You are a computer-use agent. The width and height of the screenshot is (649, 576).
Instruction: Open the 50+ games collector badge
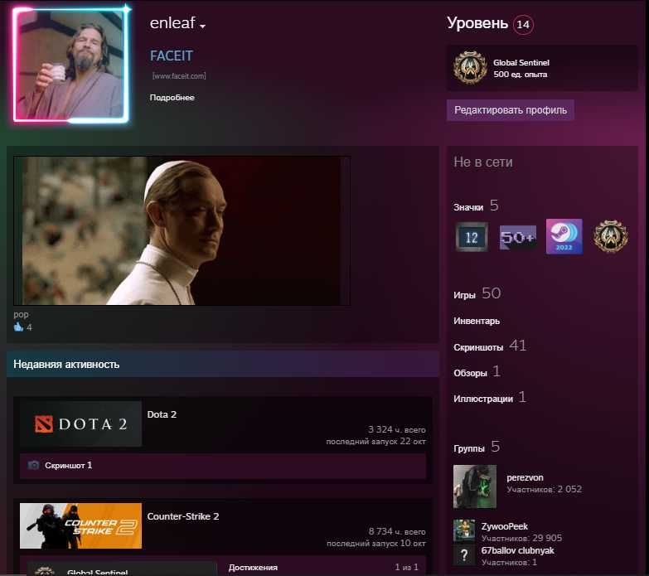pos(518,237)
